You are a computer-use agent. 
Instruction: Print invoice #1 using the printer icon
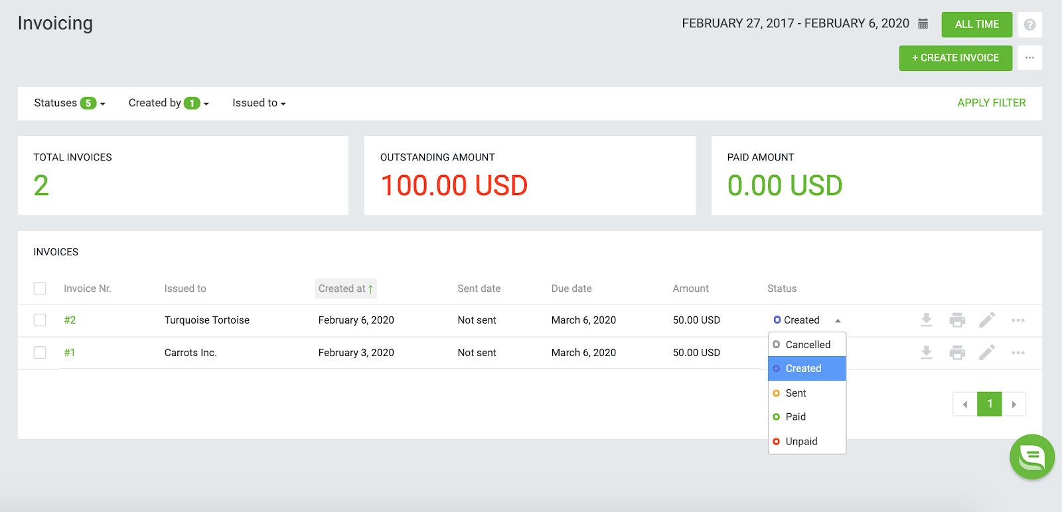click(x=957, y=353)
